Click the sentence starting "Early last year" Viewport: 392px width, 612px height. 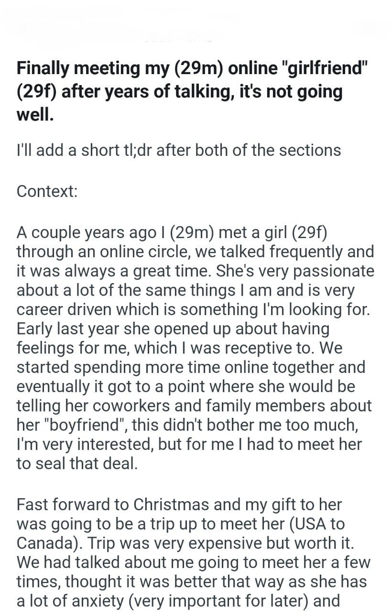click(173, 329)
